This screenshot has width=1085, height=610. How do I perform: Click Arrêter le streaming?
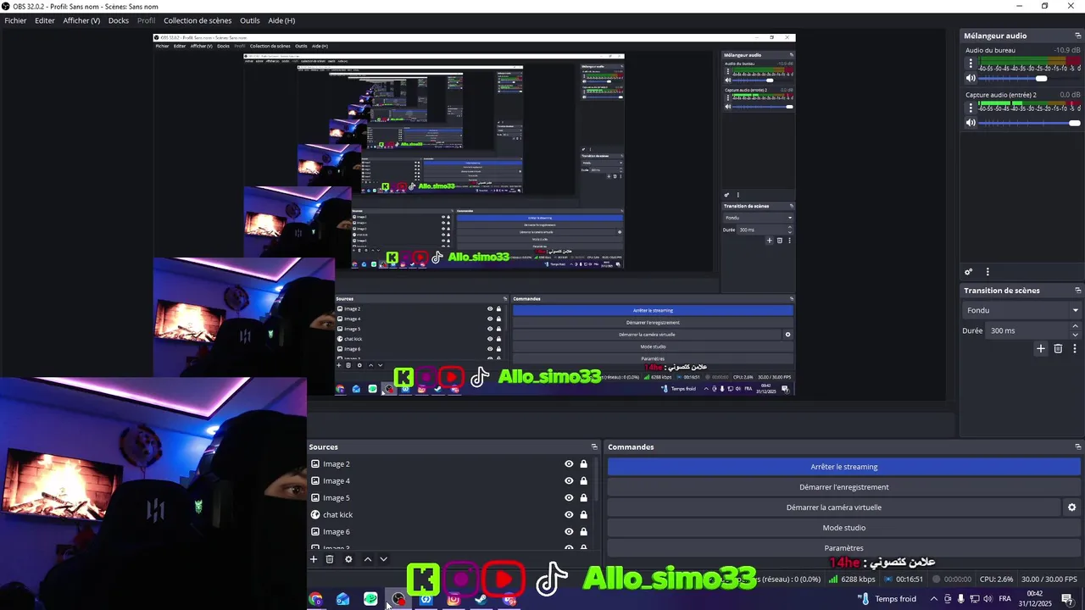844,467
